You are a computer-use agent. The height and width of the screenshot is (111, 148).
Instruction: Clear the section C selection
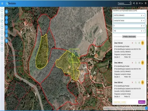pos(142,26)
